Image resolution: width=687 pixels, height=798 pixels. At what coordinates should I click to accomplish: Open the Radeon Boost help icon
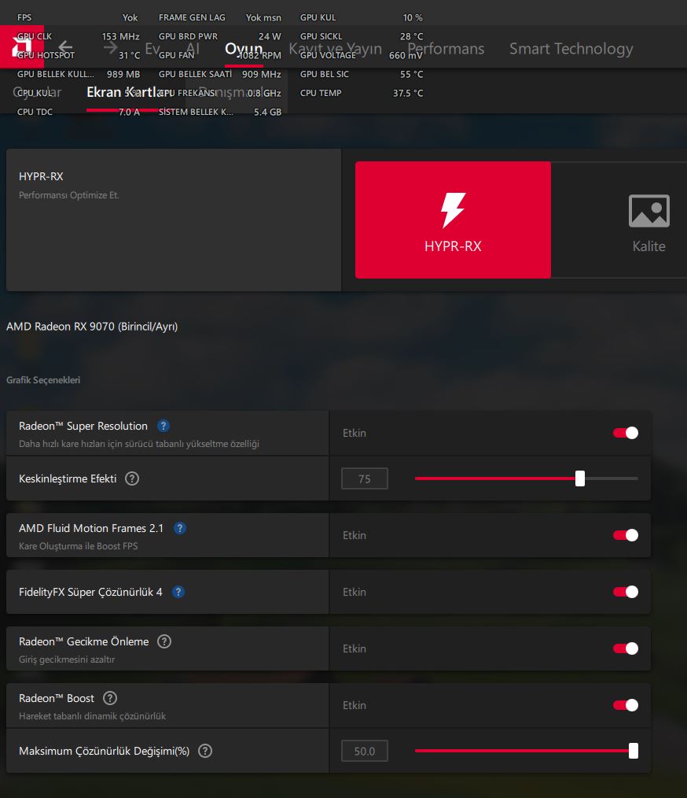click(110, 698)
